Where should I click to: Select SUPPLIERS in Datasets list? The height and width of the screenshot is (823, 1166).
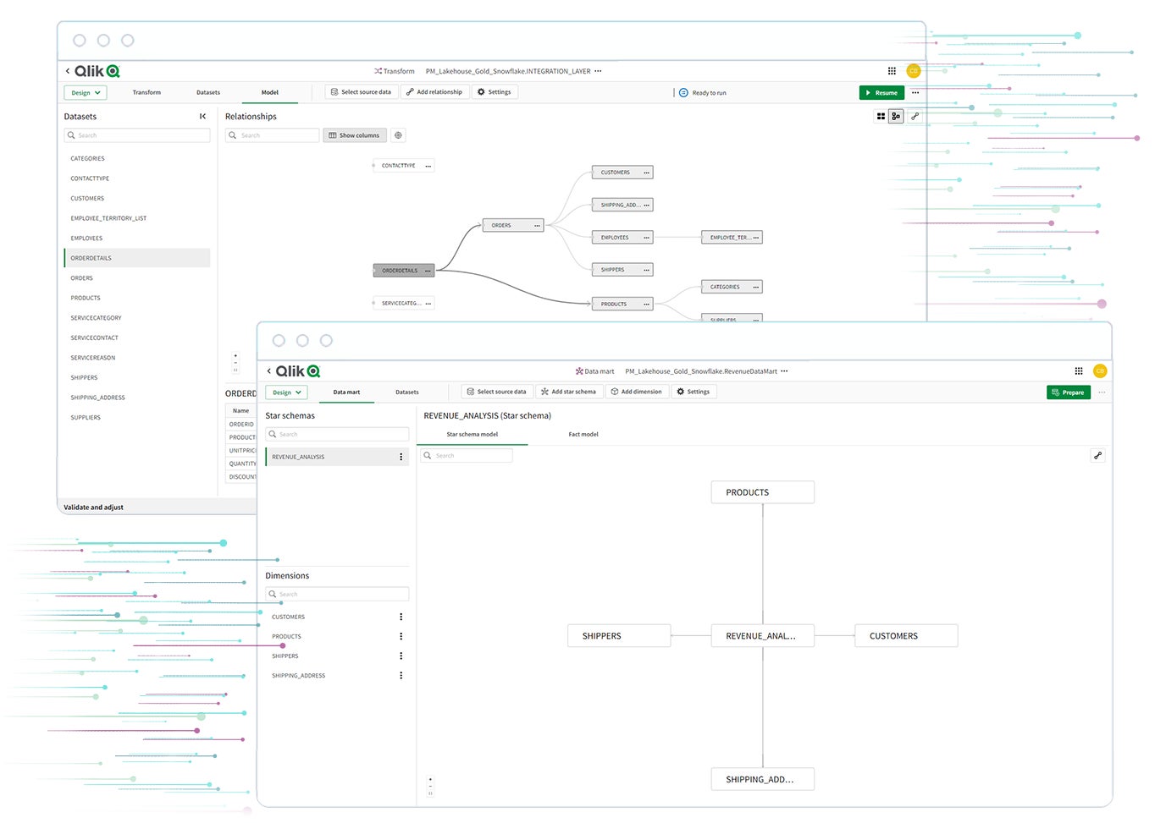tap(137, 418)
